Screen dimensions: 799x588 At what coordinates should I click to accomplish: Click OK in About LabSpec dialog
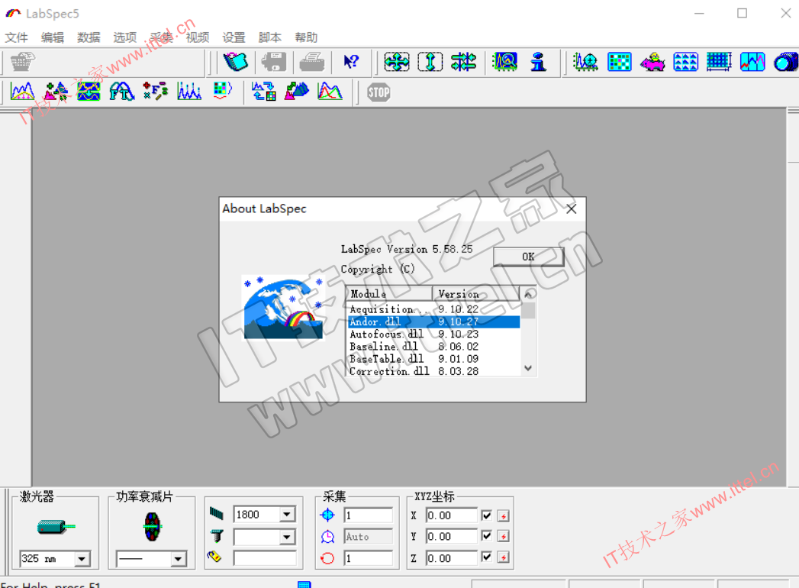[x=528, y=257]
